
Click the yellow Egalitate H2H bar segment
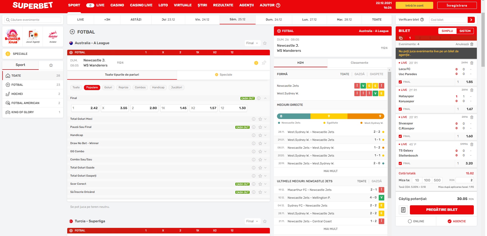(329, 116)
